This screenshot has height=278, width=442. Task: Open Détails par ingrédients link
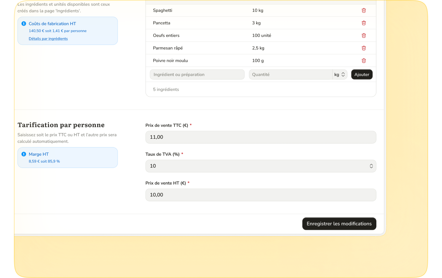point(48,39)
